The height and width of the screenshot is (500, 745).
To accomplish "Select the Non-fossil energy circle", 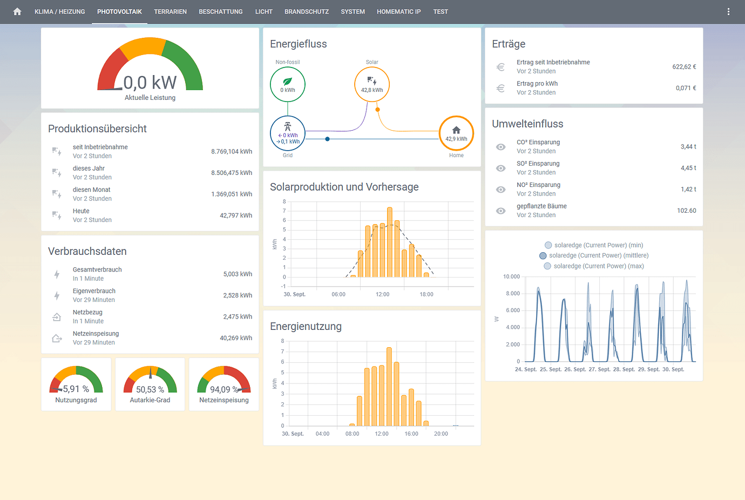I will coord(288,84).
